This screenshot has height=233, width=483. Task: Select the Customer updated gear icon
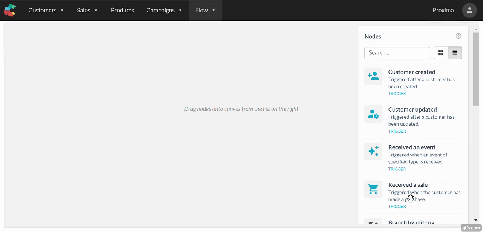click(373, 114)
